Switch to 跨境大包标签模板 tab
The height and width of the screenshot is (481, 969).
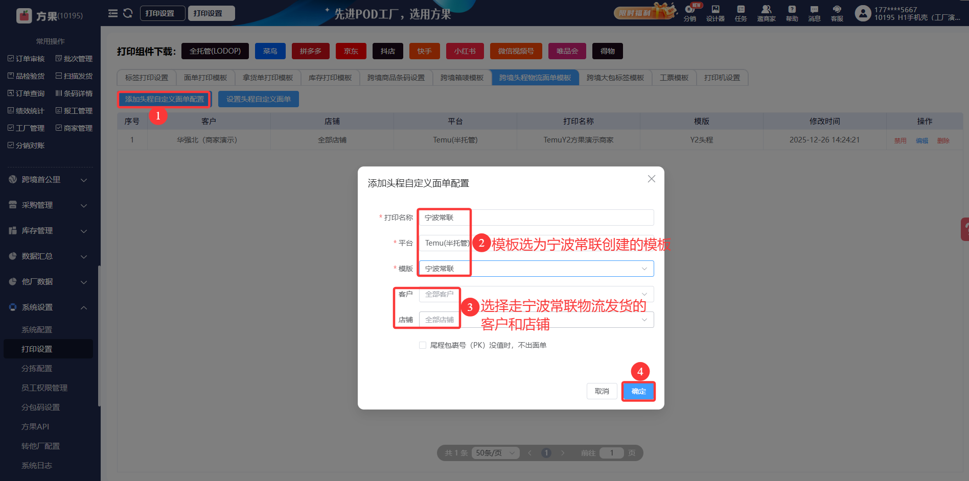tap(615, 78)
